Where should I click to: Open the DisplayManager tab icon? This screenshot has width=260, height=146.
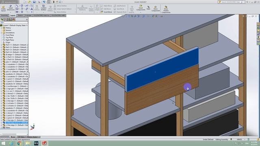13,19
